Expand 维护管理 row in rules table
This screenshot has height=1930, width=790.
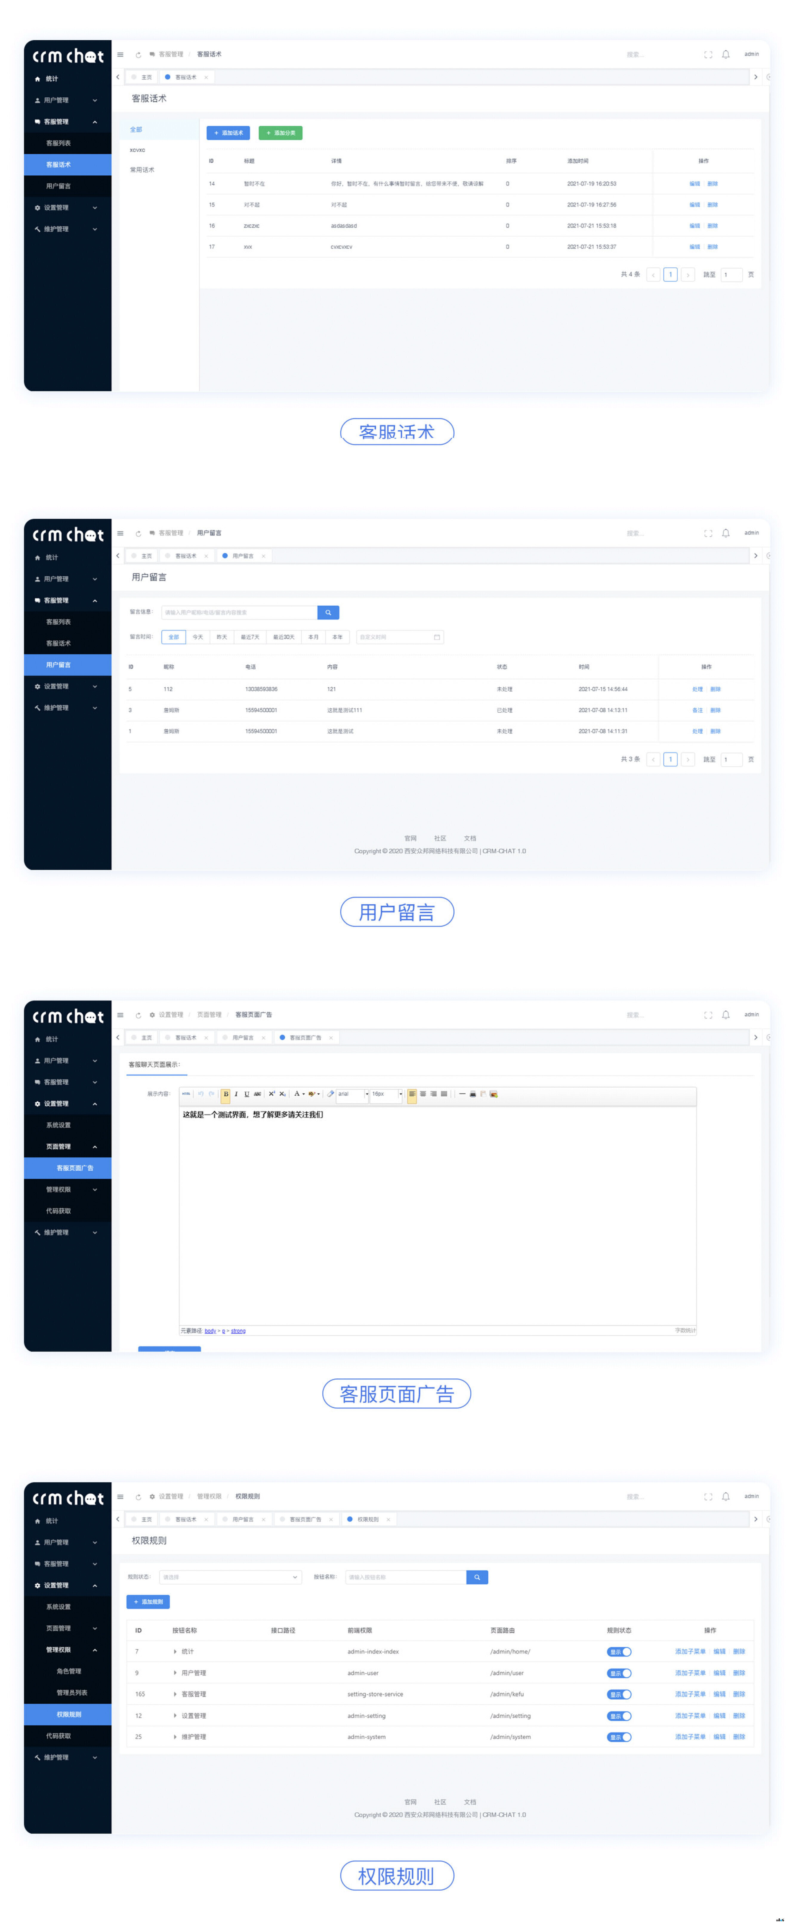(175, 1737)
